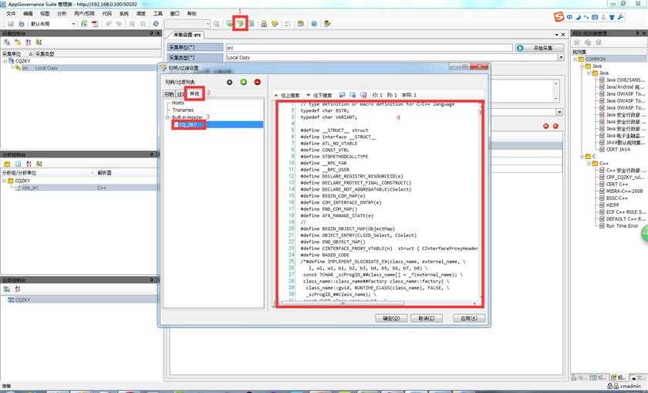This screenshot has width=648, height=393.
Task: Click the green play icon on start collection button
Action: coord(520,48)
